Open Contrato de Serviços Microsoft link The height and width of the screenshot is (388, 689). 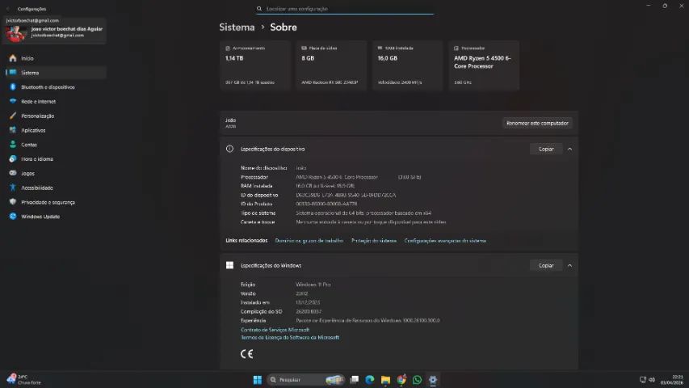tap(275, 330)
